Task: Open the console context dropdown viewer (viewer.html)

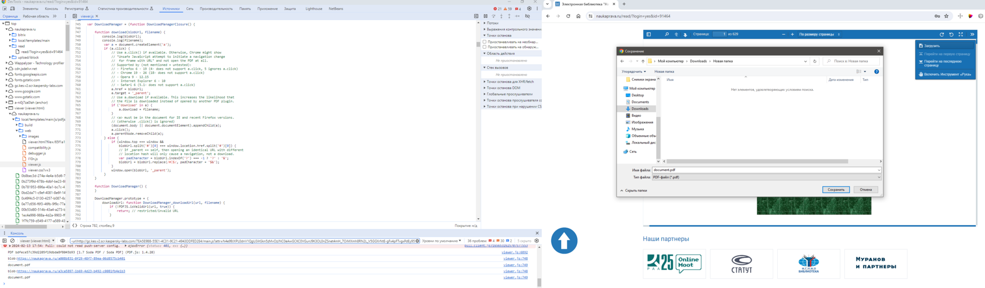Action: click(x=37, y=241)
